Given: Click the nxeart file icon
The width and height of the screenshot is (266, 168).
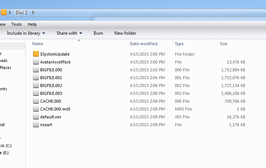Looking at the screenshot, I should 36,125.
